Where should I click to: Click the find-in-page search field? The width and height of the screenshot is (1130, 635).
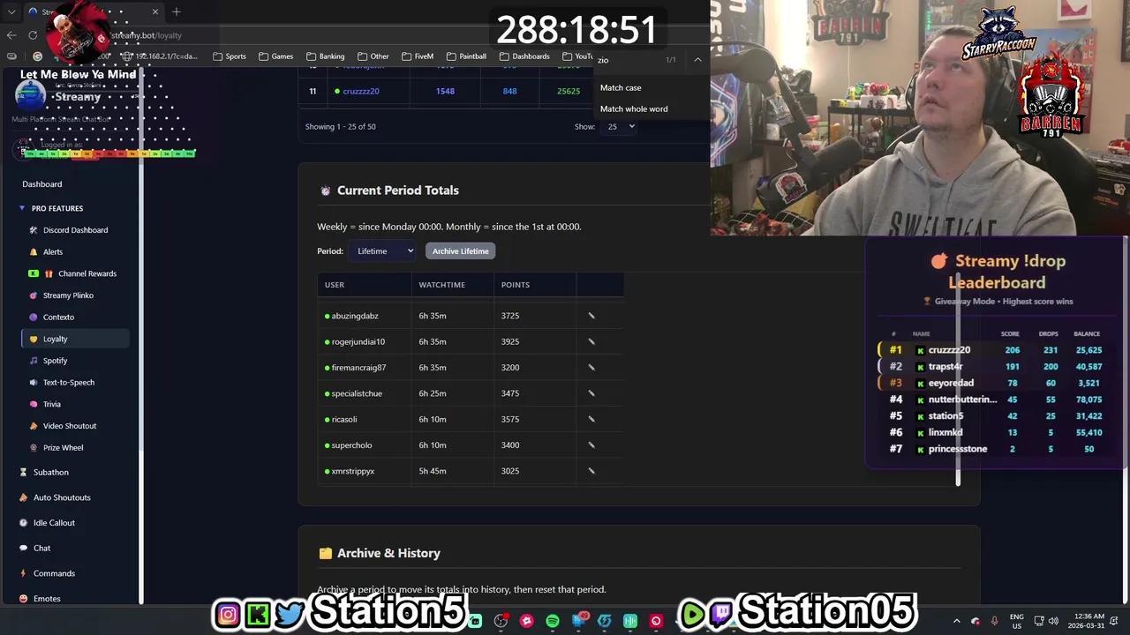click(x=629, y=60)
